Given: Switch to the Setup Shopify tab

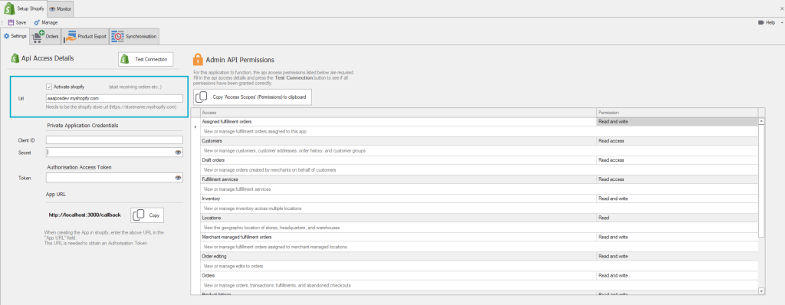Looking at the screenshot, I should [x=24, y=8].
